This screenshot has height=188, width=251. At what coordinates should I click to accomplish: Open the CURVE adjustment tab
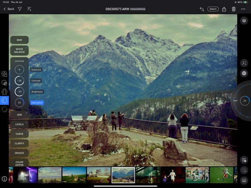(19, 134)
